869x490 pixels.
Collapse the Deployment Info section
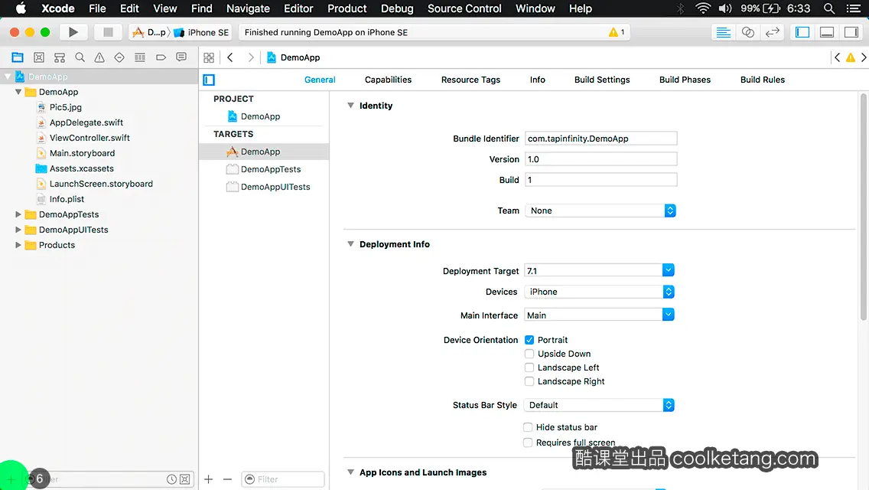pyautogui.click(x=350, y=243)
